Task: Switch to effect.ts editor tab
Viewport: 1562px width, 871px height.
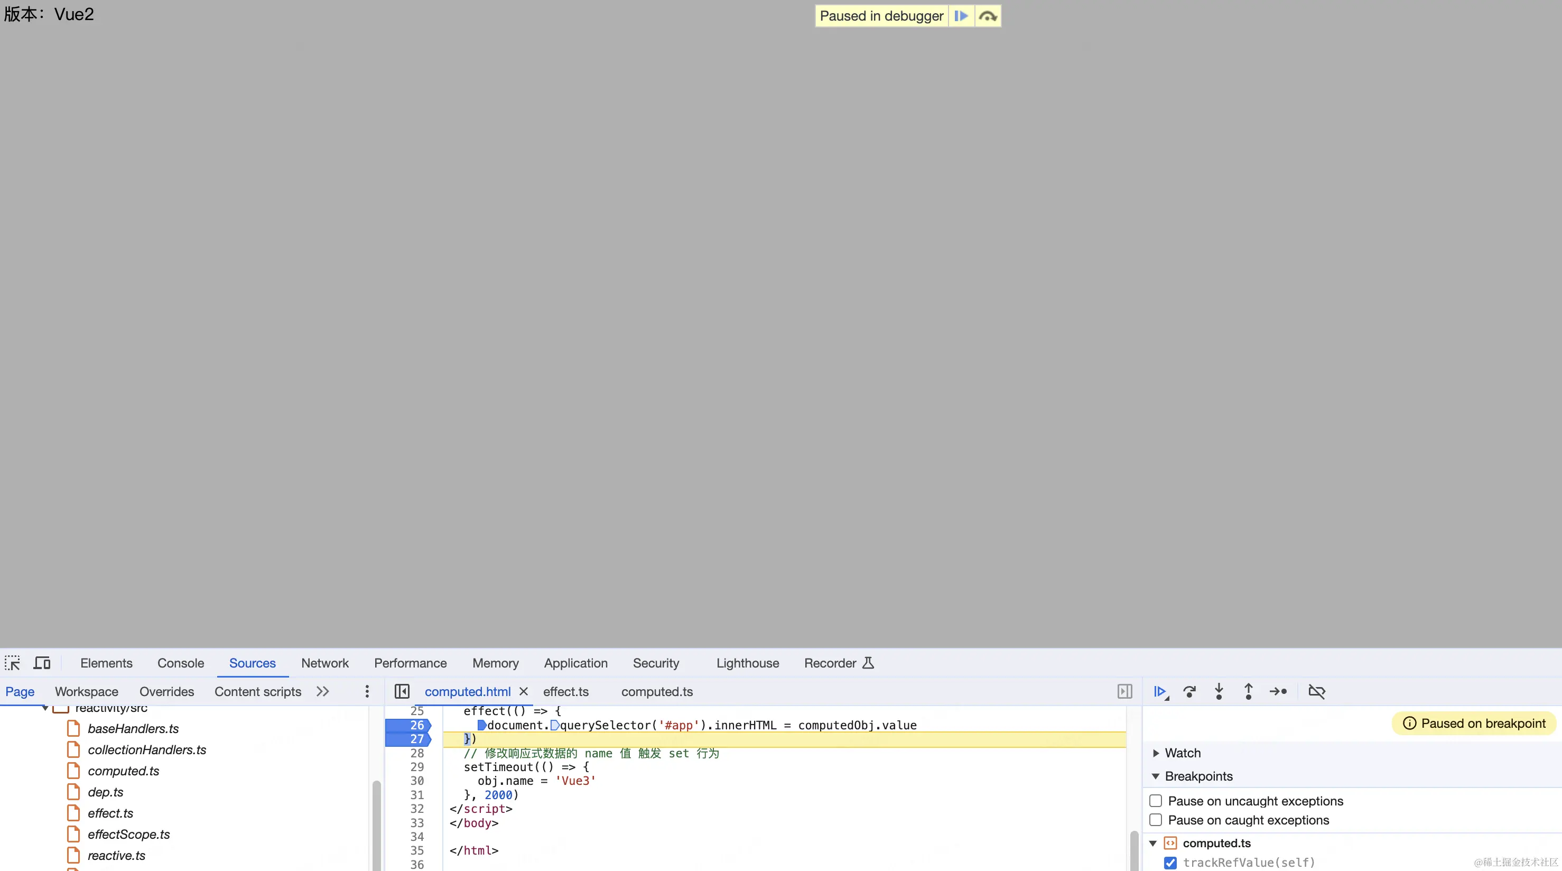Action: [x=566, y=691]
